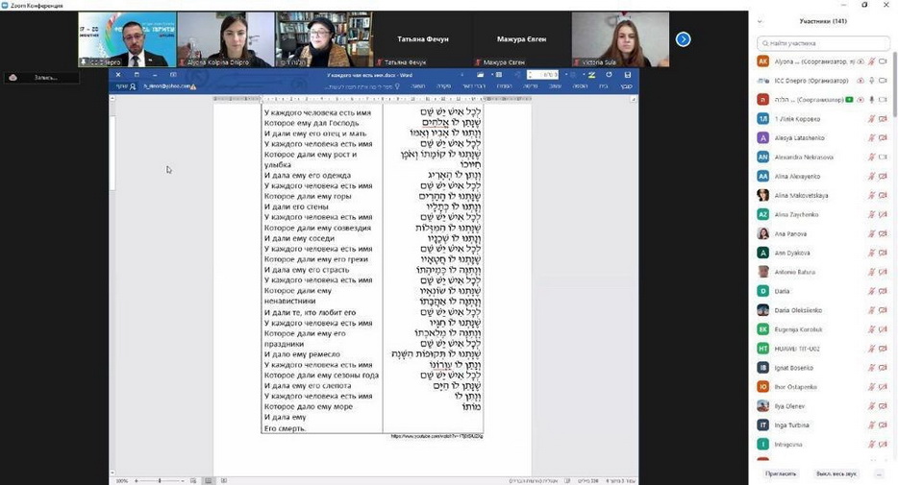Click the Word zoom slider
Image resolution: width=898 pixels, height=485 pixels.
coord(159,480)
